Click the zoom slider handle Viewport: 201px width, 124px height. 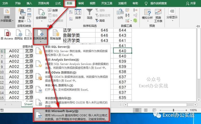pyautogui.click(x=173, y=110)
